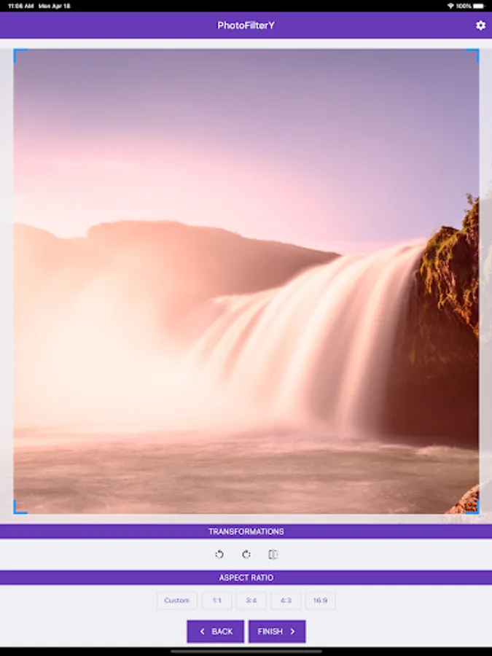Click the battery indicator in status bar
The width and height of the screenshot is (492, 656).
pos(480,6)
